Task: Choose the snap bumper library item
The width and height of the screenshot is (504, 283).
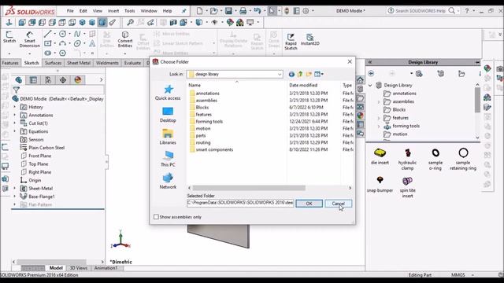Action: click(x=380, y=184)
